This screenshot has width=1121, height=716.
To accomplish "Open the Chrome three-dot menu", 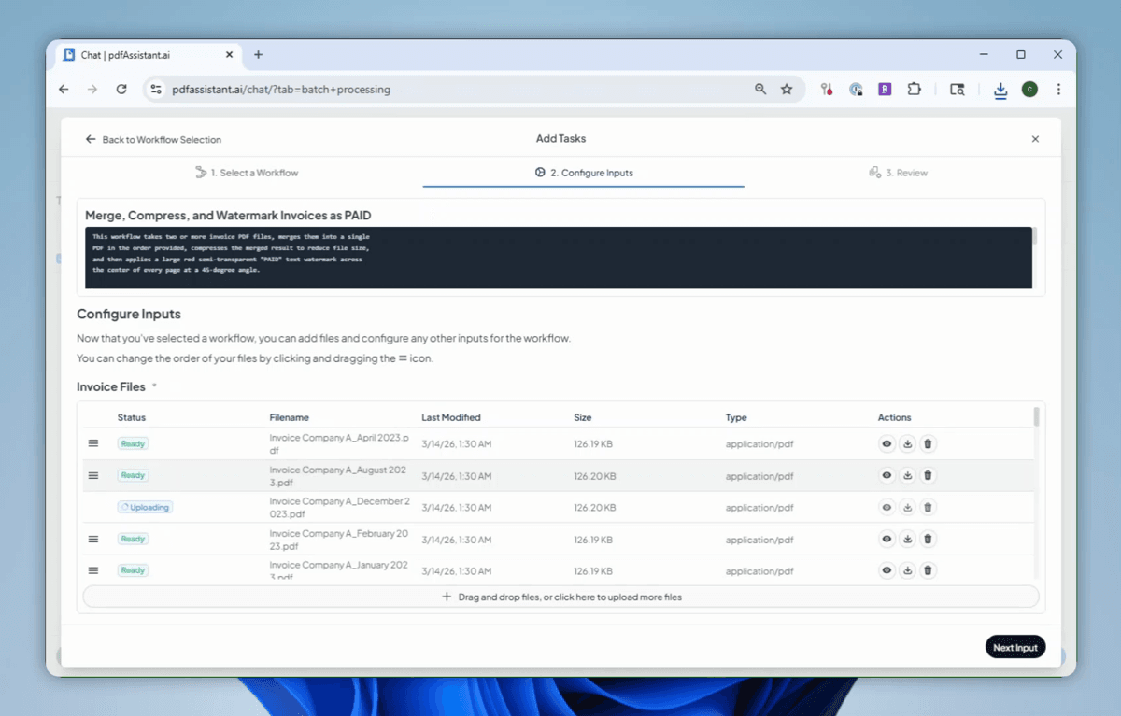I will [1058, 90].
